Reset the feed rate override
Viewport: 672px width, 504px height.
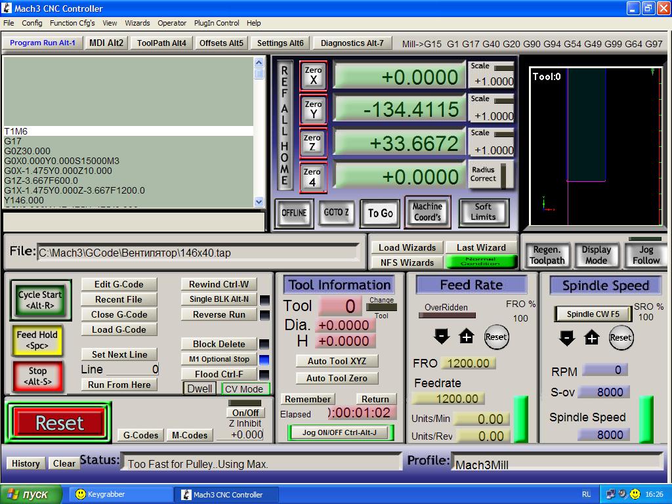pos(495,337)
